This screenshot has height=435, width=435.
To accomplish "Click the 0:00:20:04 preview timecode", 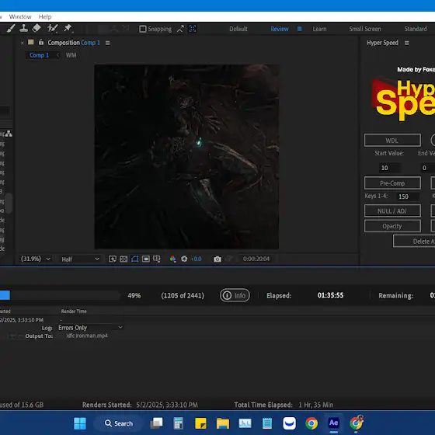I will [x=256, y=259].
